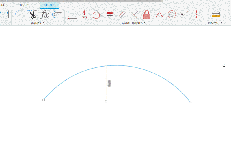The height and width of the screenshot is (144, 231).
Task: Open the CONSTRAINTS dropdown menu
Action: (x=133, y=23)
